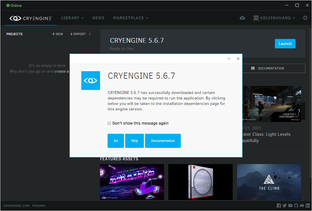Open the GitHub icon in the footer
Screen dimensions: 312x211
click(x=296, y=206)
